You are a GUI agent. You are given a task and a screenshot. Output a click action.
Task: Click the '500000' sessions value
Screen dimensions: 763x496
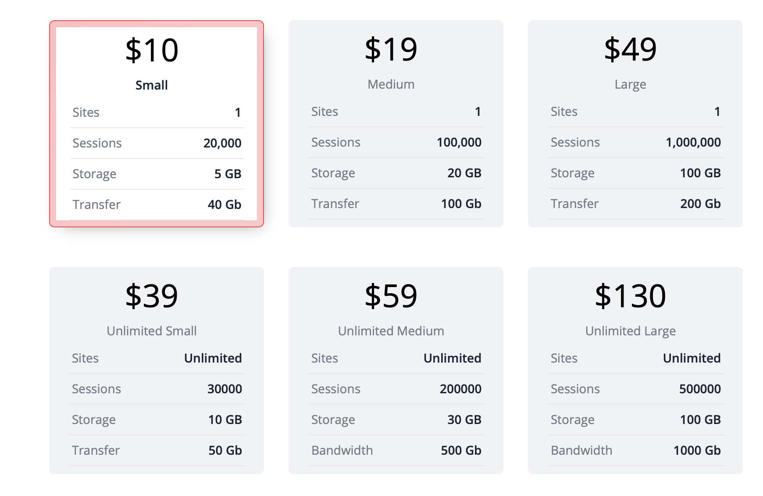coord(700,389)
